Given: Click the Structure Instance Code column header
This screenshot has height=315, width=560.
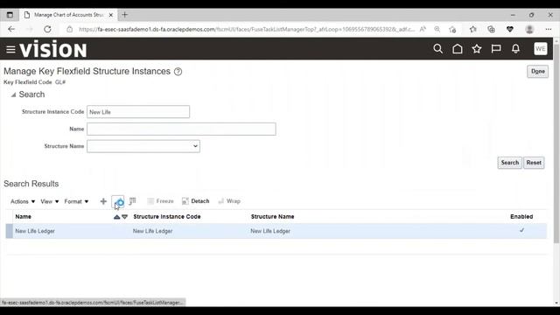Looking at the screenshot, I should (x=167, y=217).
